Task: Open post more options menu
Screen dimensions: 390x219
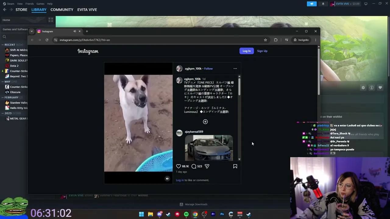Action: point(235,68)
